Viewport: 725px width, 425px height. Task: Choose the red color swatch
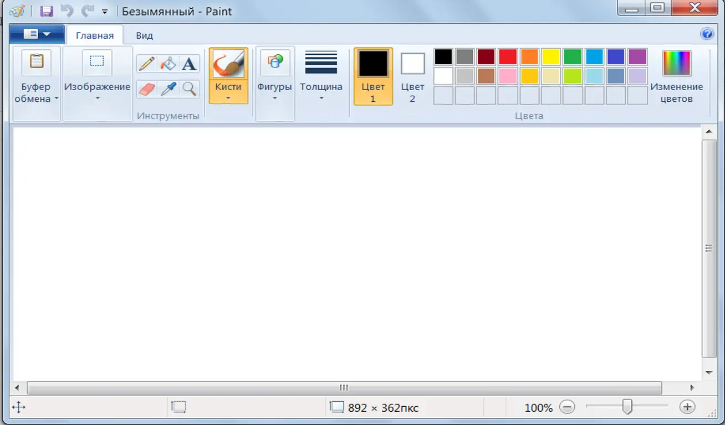click(x=508, y=56)
